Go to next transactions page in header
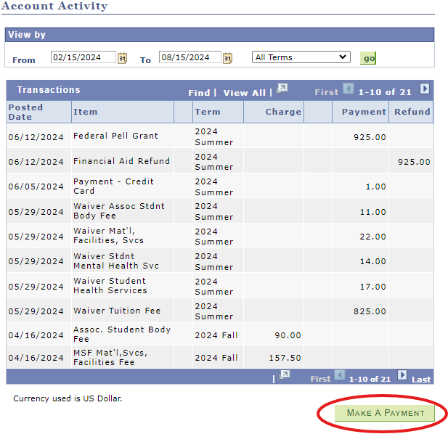Screen dimensions: 448x434 425,89
